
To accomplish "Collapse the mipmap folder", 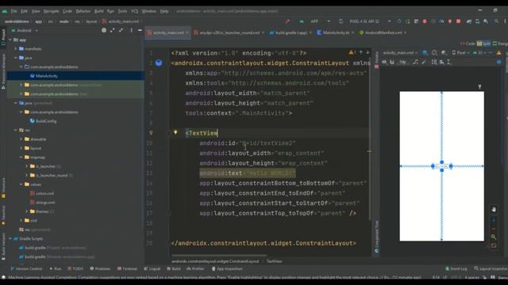I will (x=21, y=158).
